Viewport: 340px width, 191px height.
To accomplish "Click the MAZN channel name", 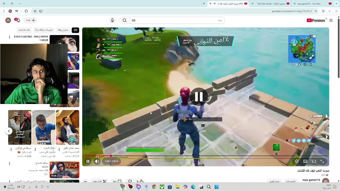I will 45,167.
